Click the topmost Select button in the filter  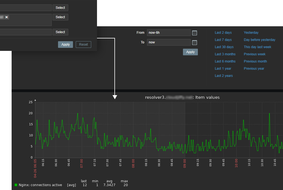point(60,7)
